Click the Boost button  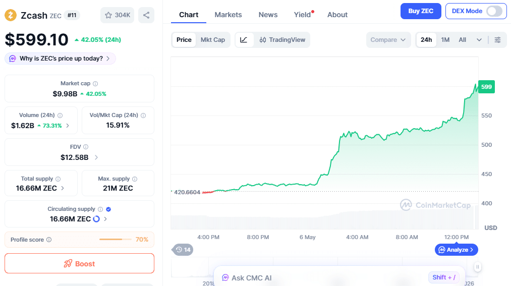(x=79, y=263)
